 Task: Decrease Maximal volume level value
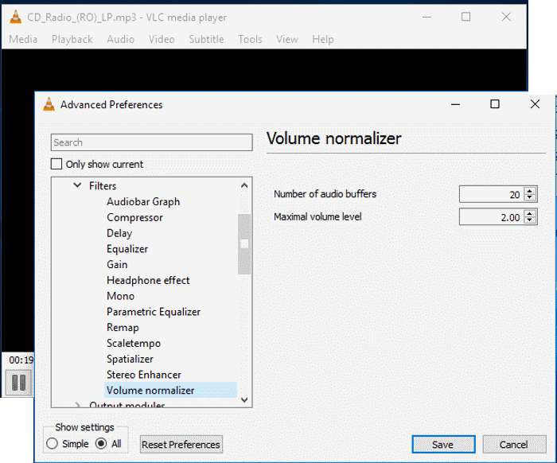click(530, 220)
